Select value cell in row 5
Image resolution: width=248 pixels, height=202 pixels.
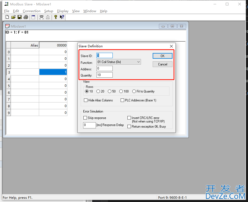(x=53, y=86)
